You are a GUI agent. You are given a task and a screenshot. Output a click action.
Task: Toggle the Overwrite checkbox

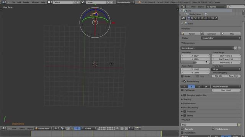tap(182, 129)
